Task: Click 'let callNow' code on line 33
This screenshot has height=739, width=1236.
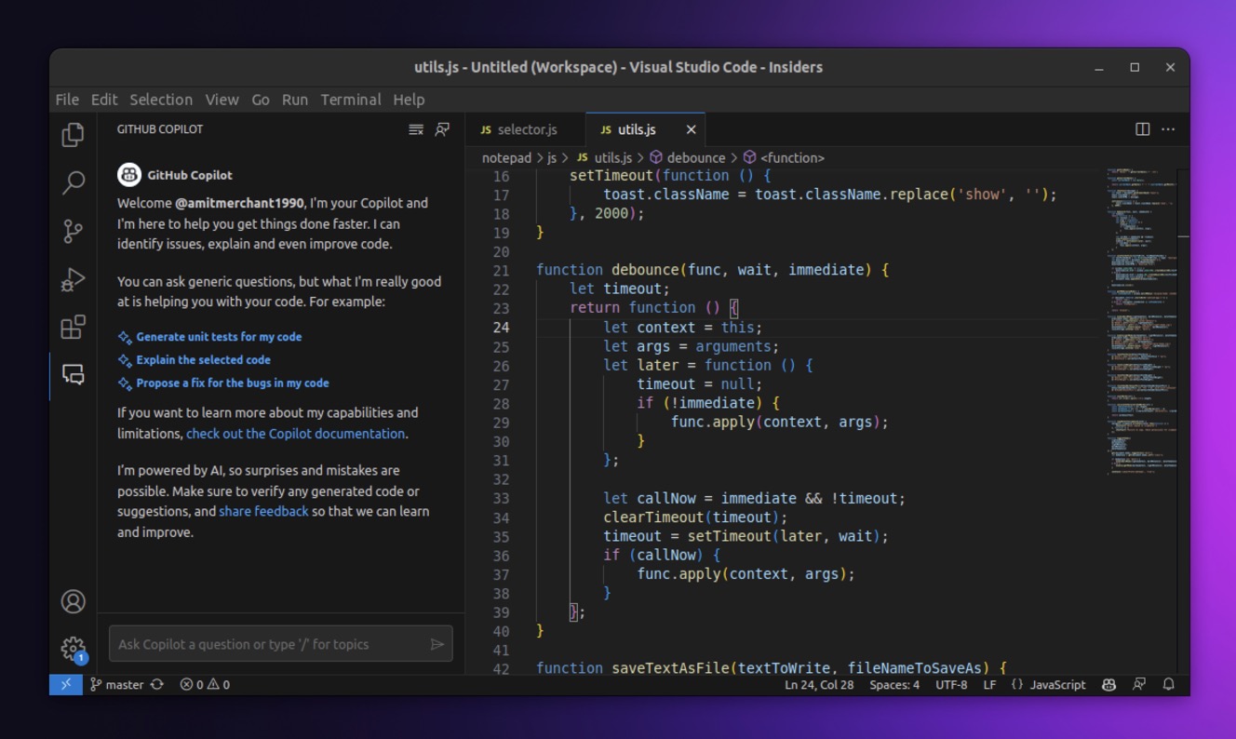Action: (649, 498)
